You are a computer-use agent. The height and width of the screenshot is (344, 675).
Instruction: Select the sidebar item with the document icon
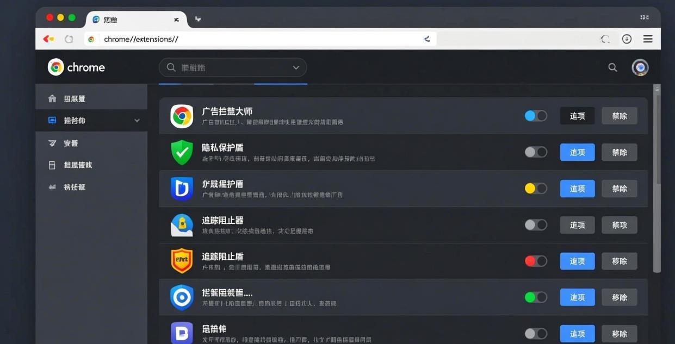coord(91,165)
